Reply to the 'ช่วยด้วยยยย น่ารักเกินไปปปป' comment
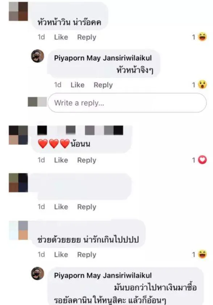The image size is (213, 305). click(x=87, y=255)
